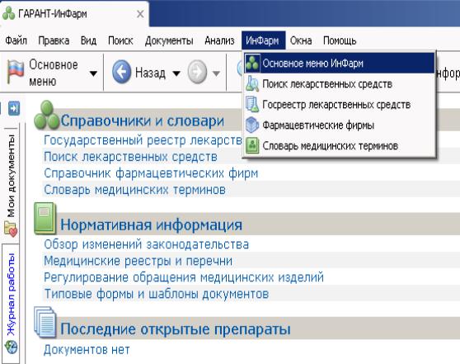Viewport: 460px width, 364px height.
Task: Click the globe icon under Журнал работы
Action: 12,347
